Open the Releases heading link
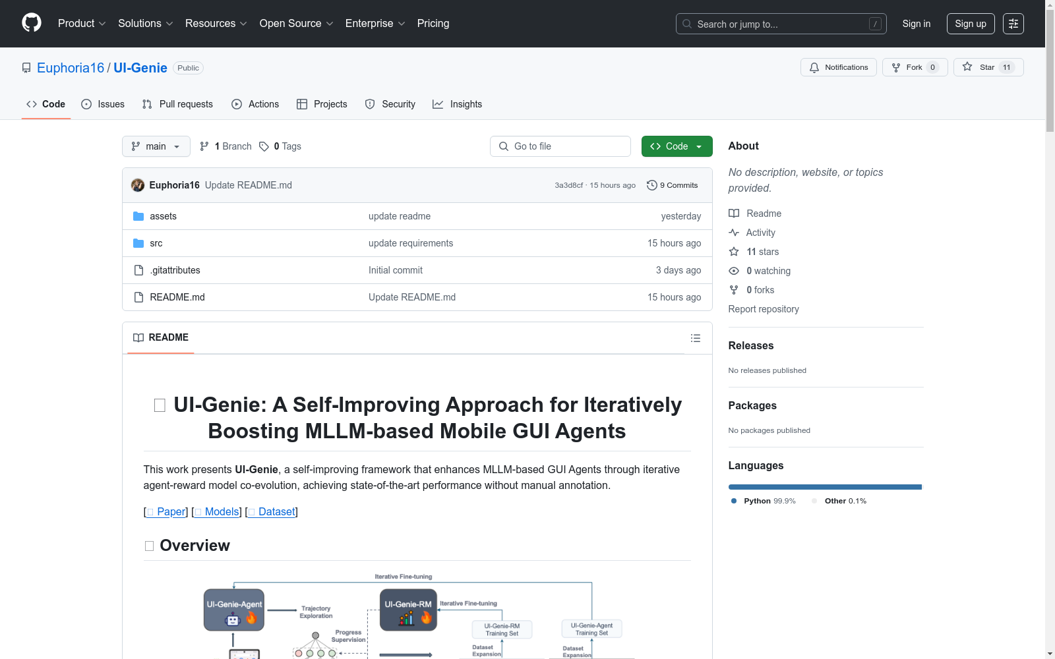This screenshot has width=1055, height=659. (x=751, y=345)
